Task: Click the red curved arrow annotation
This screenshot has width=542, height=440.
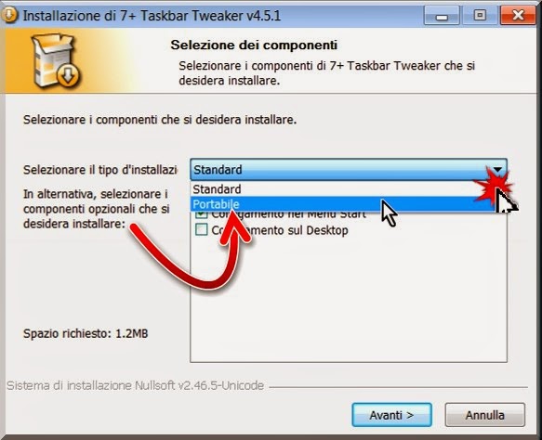Action: pyautogui.click(x=192, y=252)
